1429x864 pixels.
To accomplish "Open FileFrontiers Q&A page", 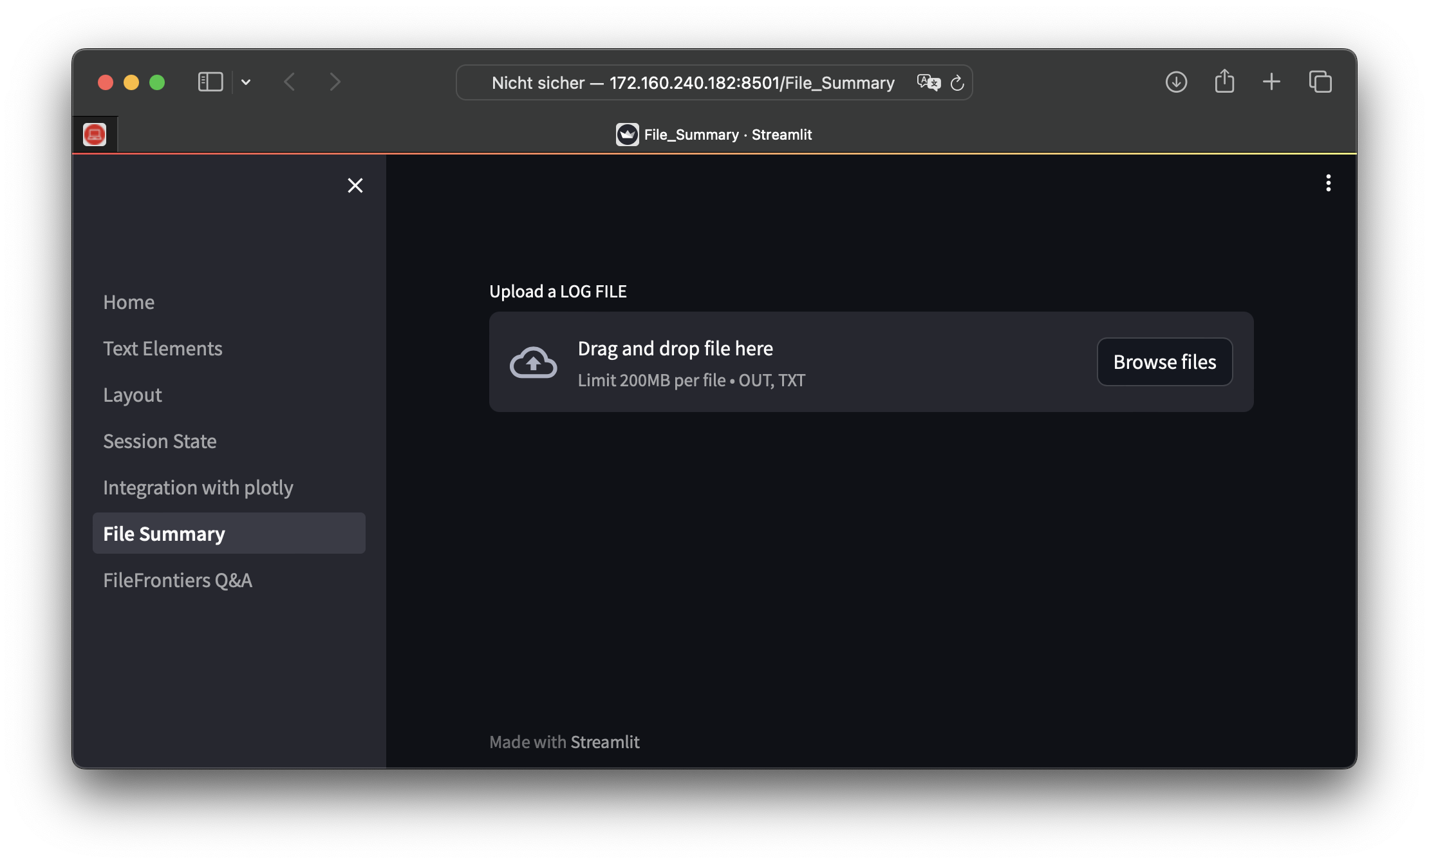I will (x=178, y=580).
